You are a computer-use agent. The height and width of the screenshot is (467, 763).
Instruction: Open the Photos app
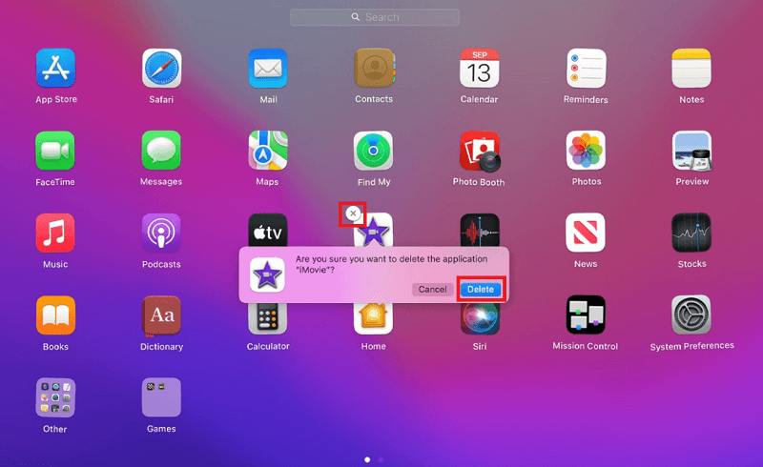[586, 151]
